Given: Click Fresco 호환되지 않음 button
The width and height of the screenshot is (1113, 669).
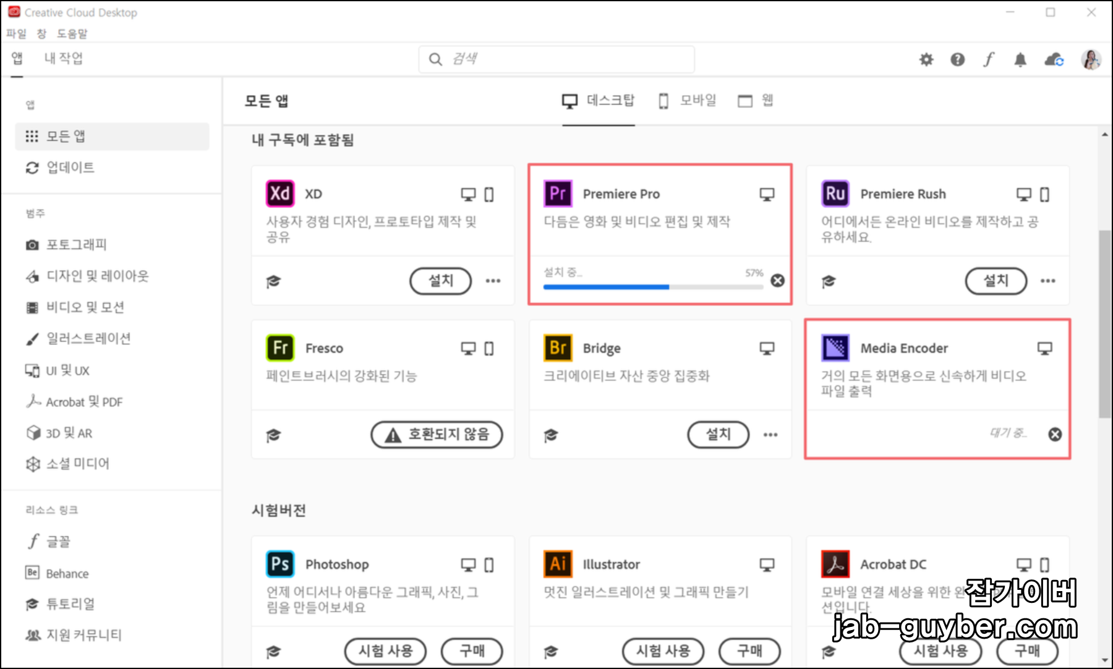Looking at the screenshot, I should pos(437,435).
